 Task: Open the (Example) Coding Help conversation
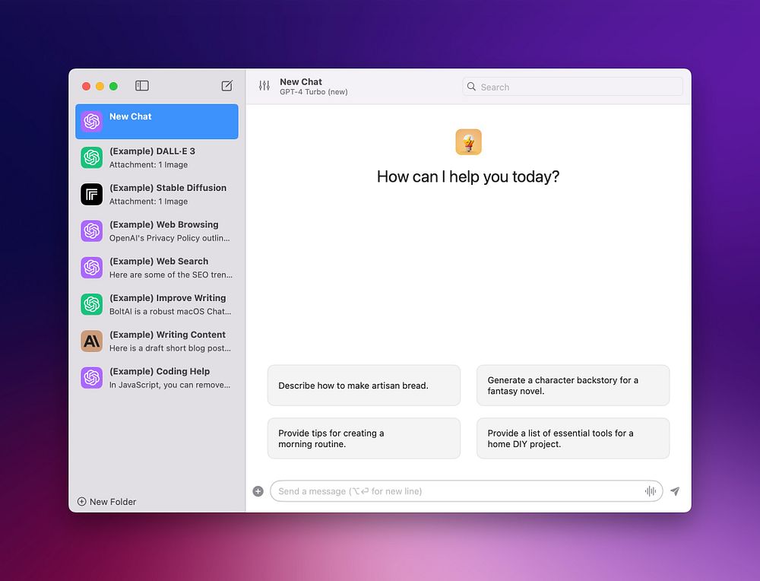click(157, 378)
